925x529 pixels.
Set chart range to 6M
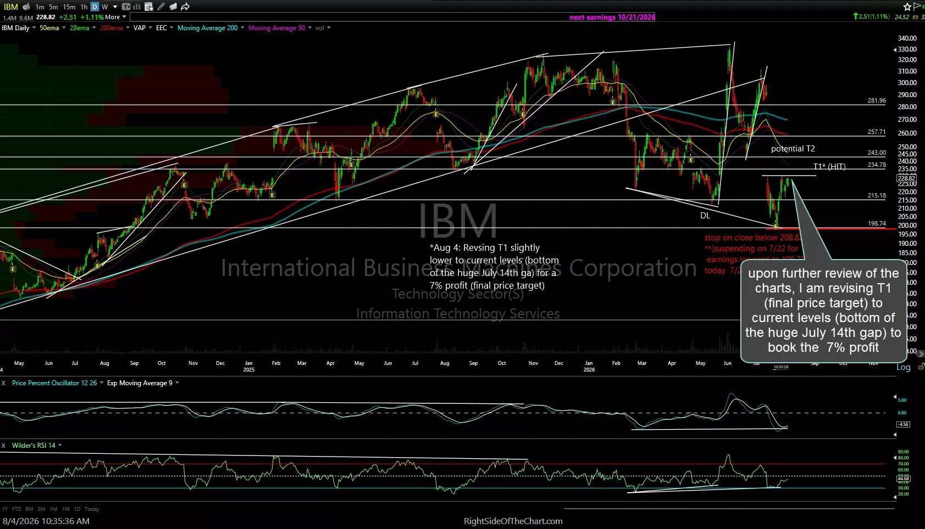29,509
